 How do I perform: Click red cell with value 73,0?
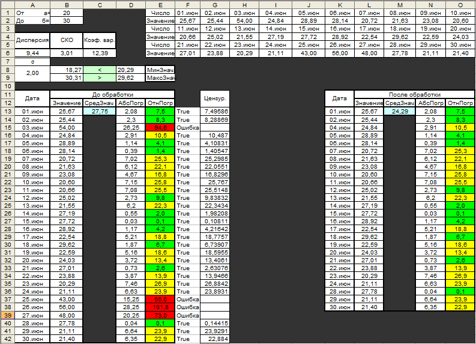(160, 315)
